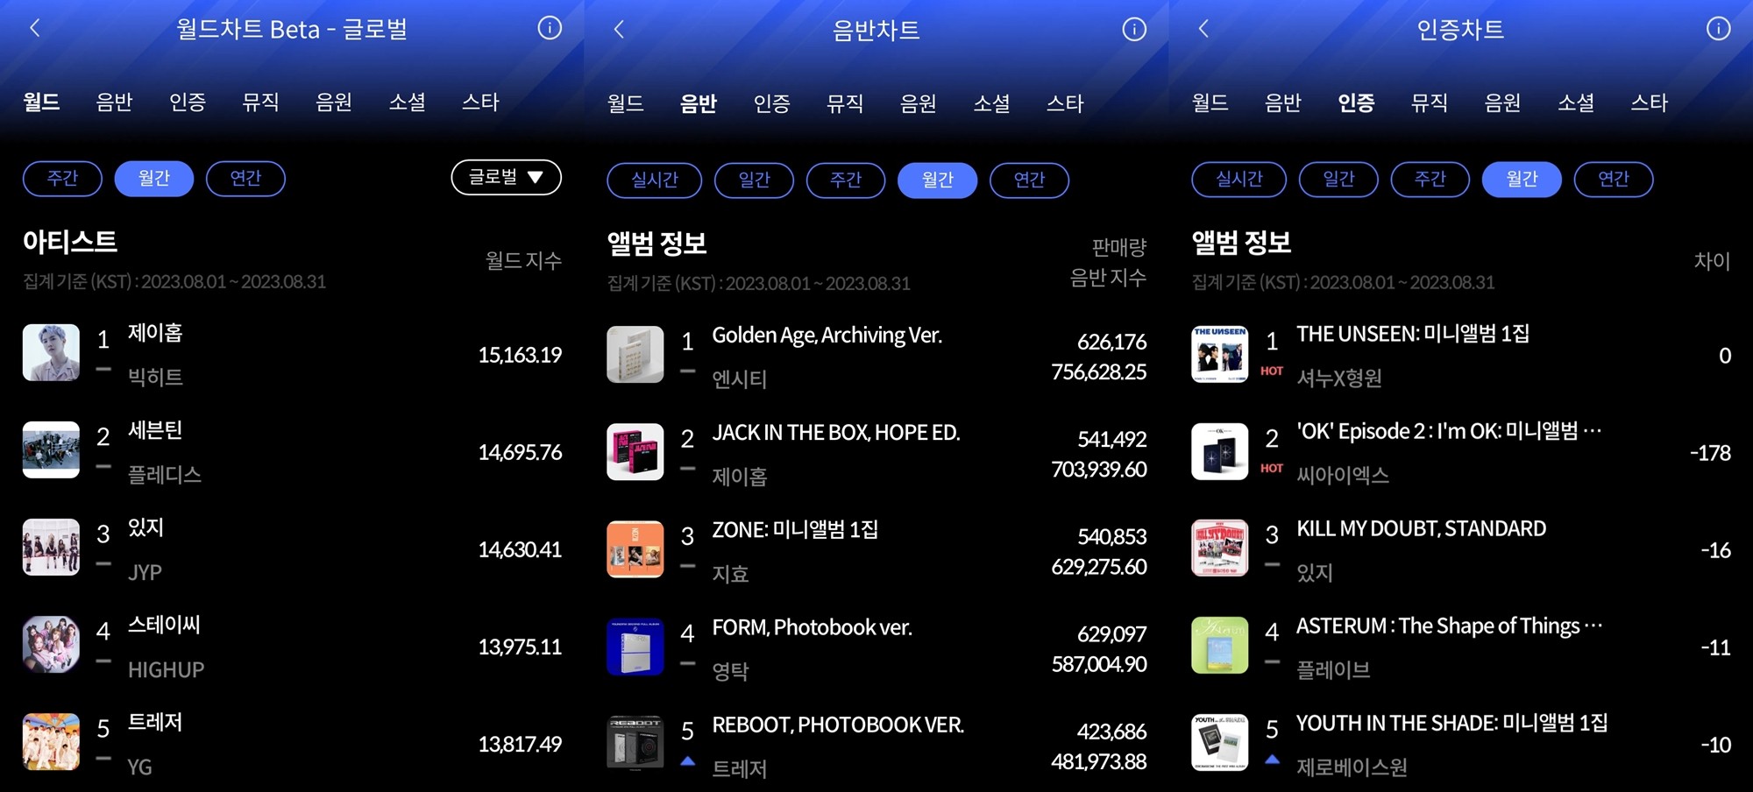This screenshot has height=792, width=1753.
Task: Open 트레저 artist thumbnail in World chart
Action: click(x=51, y=741)
